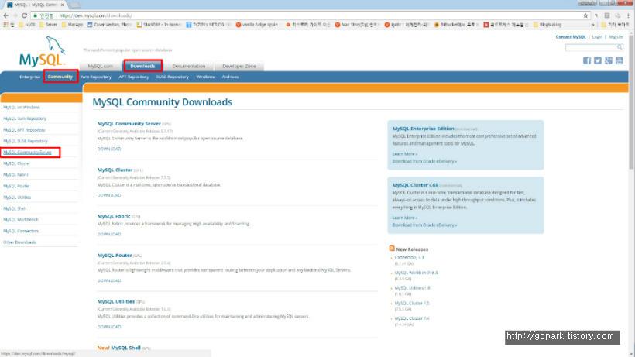Select Enterprise in the blue submenu
635x357 pixels.
pyautogui.click(x=30, y=77)
